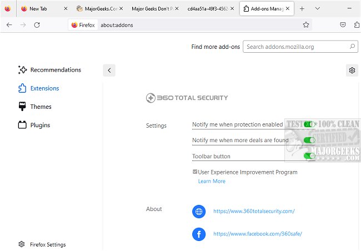Open the list all tabs dropdown arrow

317,9
